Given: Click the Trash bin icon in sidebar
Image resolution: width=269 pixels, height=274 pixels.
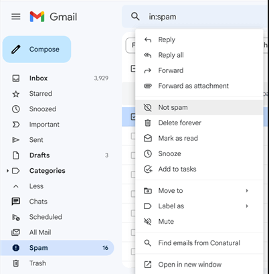Looking at the screenshot, I should [16, 263].
